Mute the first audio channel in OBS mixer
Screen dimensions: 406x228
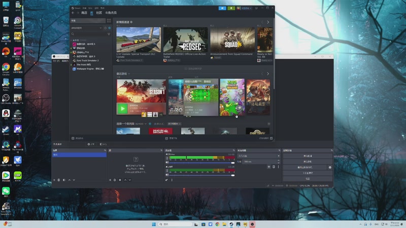(167, 163)
